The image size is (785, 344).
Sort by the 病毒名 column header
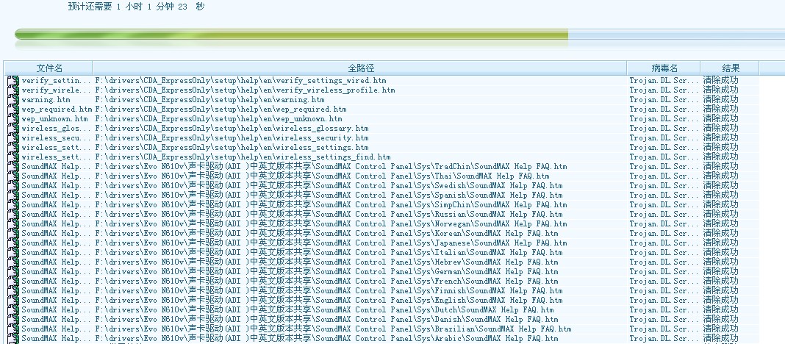(x=664, y=68)
